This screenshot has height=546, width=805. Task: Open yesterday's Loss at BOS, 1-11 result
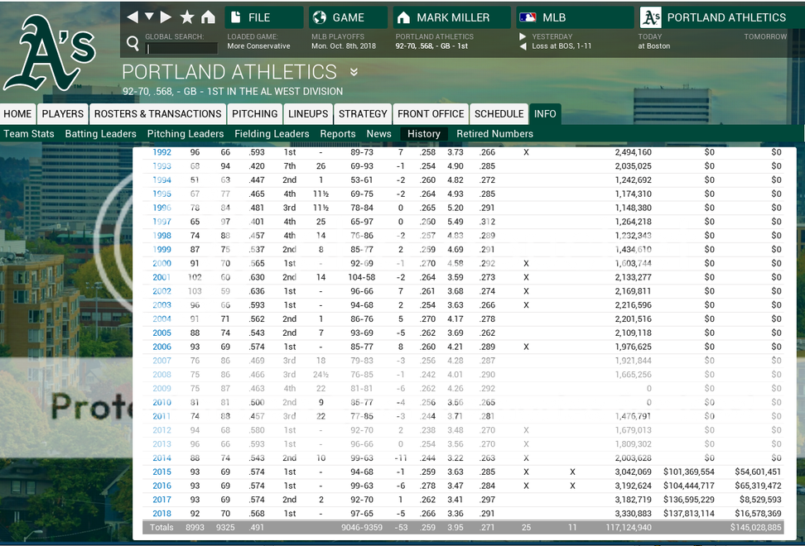tap(562, 46)
